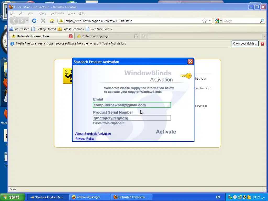Stop loading with the X toolbar icon
The image size is (268, 201).
tap(43, 21)
